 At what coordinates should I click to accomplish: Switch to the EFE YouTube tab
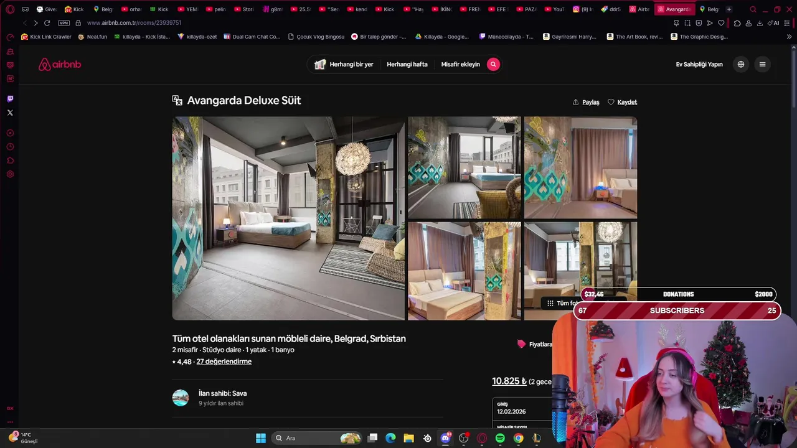pos(498,9)
